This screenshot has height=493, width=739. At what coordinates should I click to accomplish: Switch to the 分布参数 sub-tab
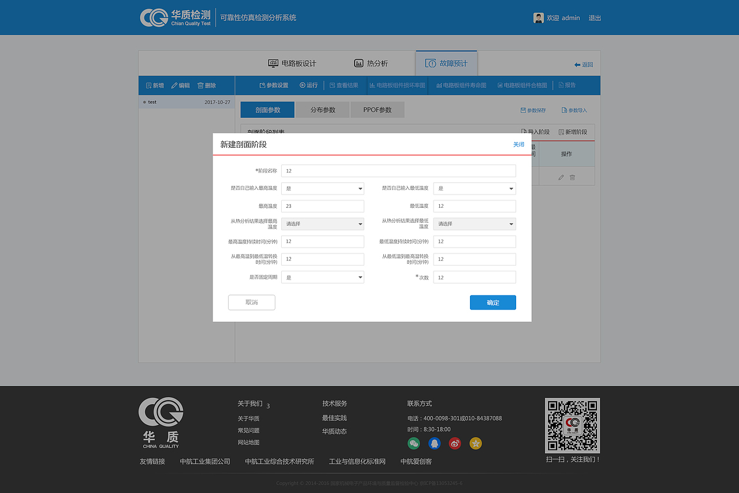[x=323, y=110]
